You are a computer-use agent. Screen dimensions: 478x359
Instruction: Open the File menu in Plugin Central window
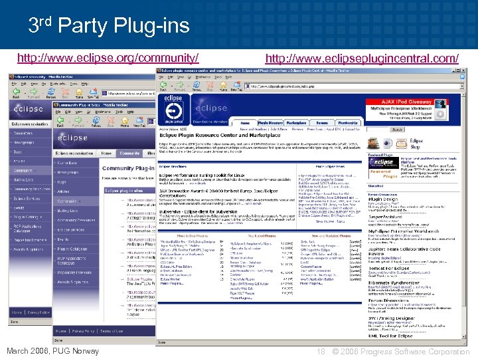(162, 77)
